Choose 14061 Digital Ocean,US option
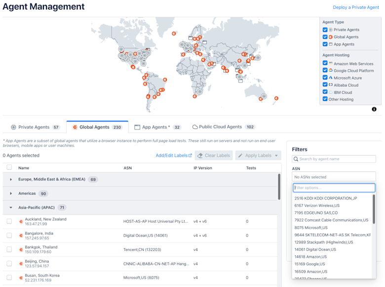This screenshot has height=287, width=385. tap(315, 249)
